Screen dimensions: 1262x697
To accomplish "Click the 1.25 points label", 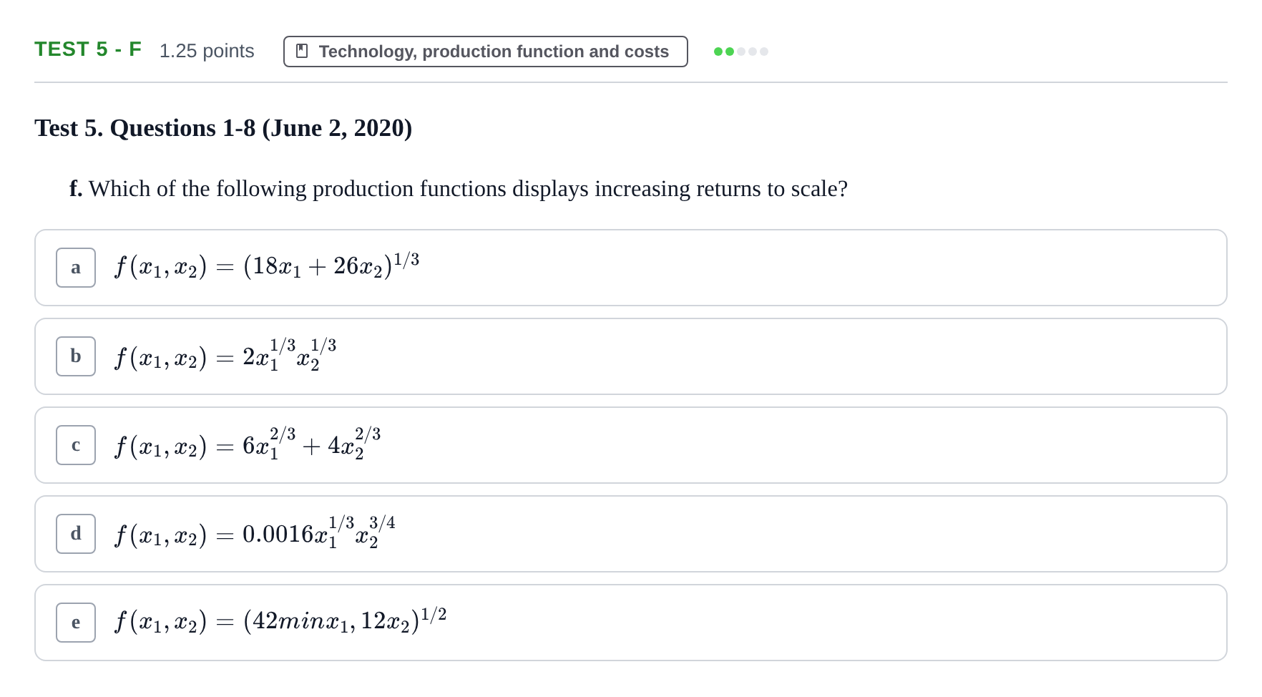I will pyautogui.click(x=207, y=52).
